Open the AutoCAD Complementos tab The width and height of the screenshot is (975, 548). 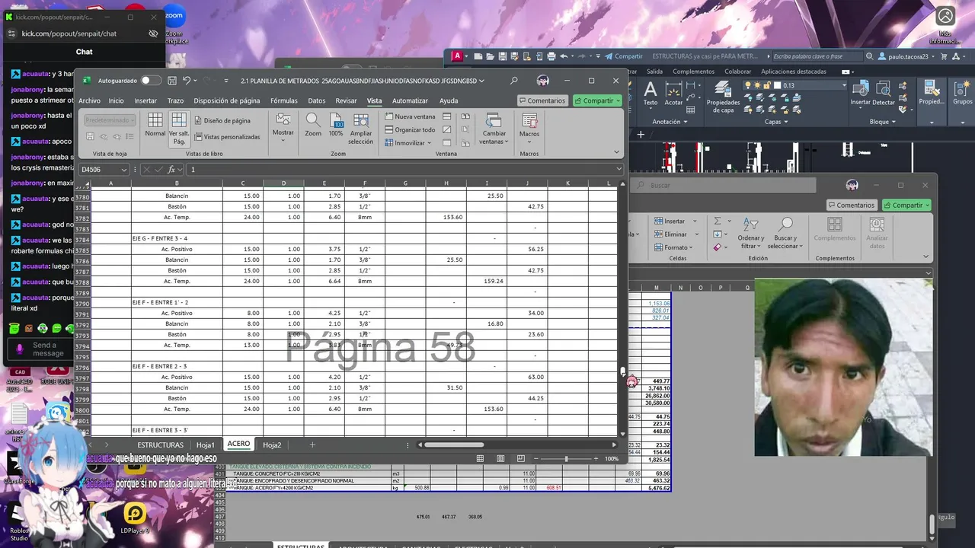coord(693,72)
